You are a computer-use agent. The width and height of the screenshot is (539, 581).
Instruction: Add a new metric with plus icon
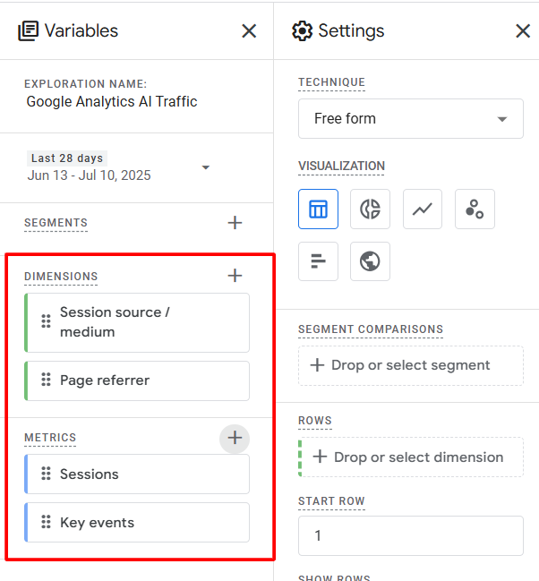(x=235, y=438)
